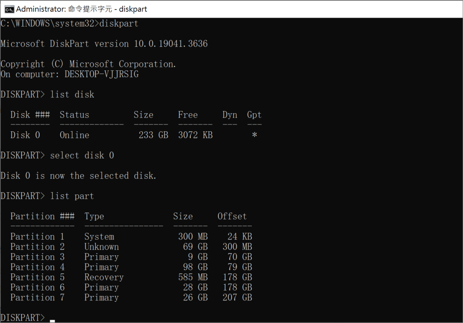This screenshot has width=463, height=323.
Task: Click the 3072 KB free space value
Action: pyautogui.click(x=195, y=134)
